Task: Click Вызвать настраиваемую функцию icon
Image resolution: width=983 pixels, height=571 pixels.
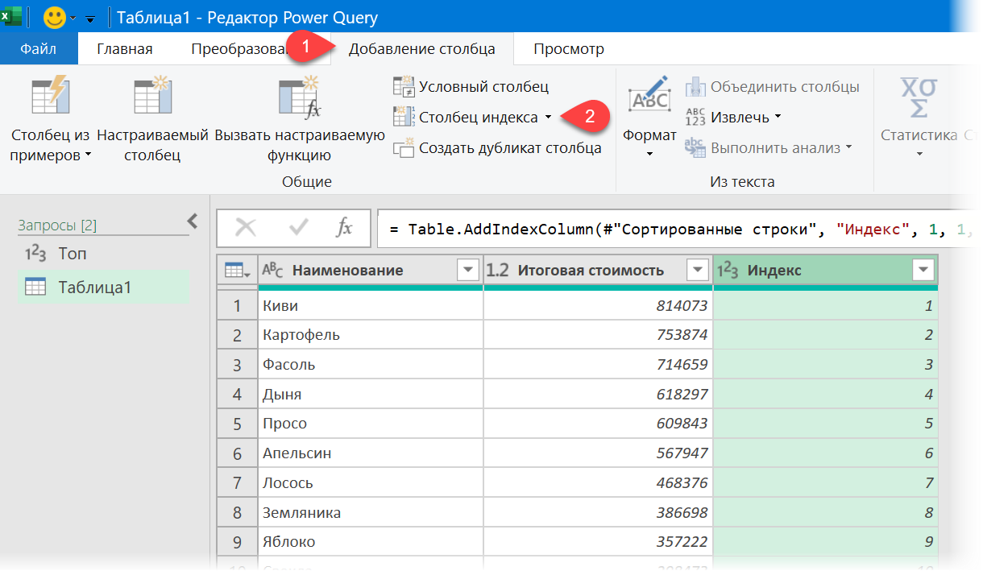Action: pos(300,97)
